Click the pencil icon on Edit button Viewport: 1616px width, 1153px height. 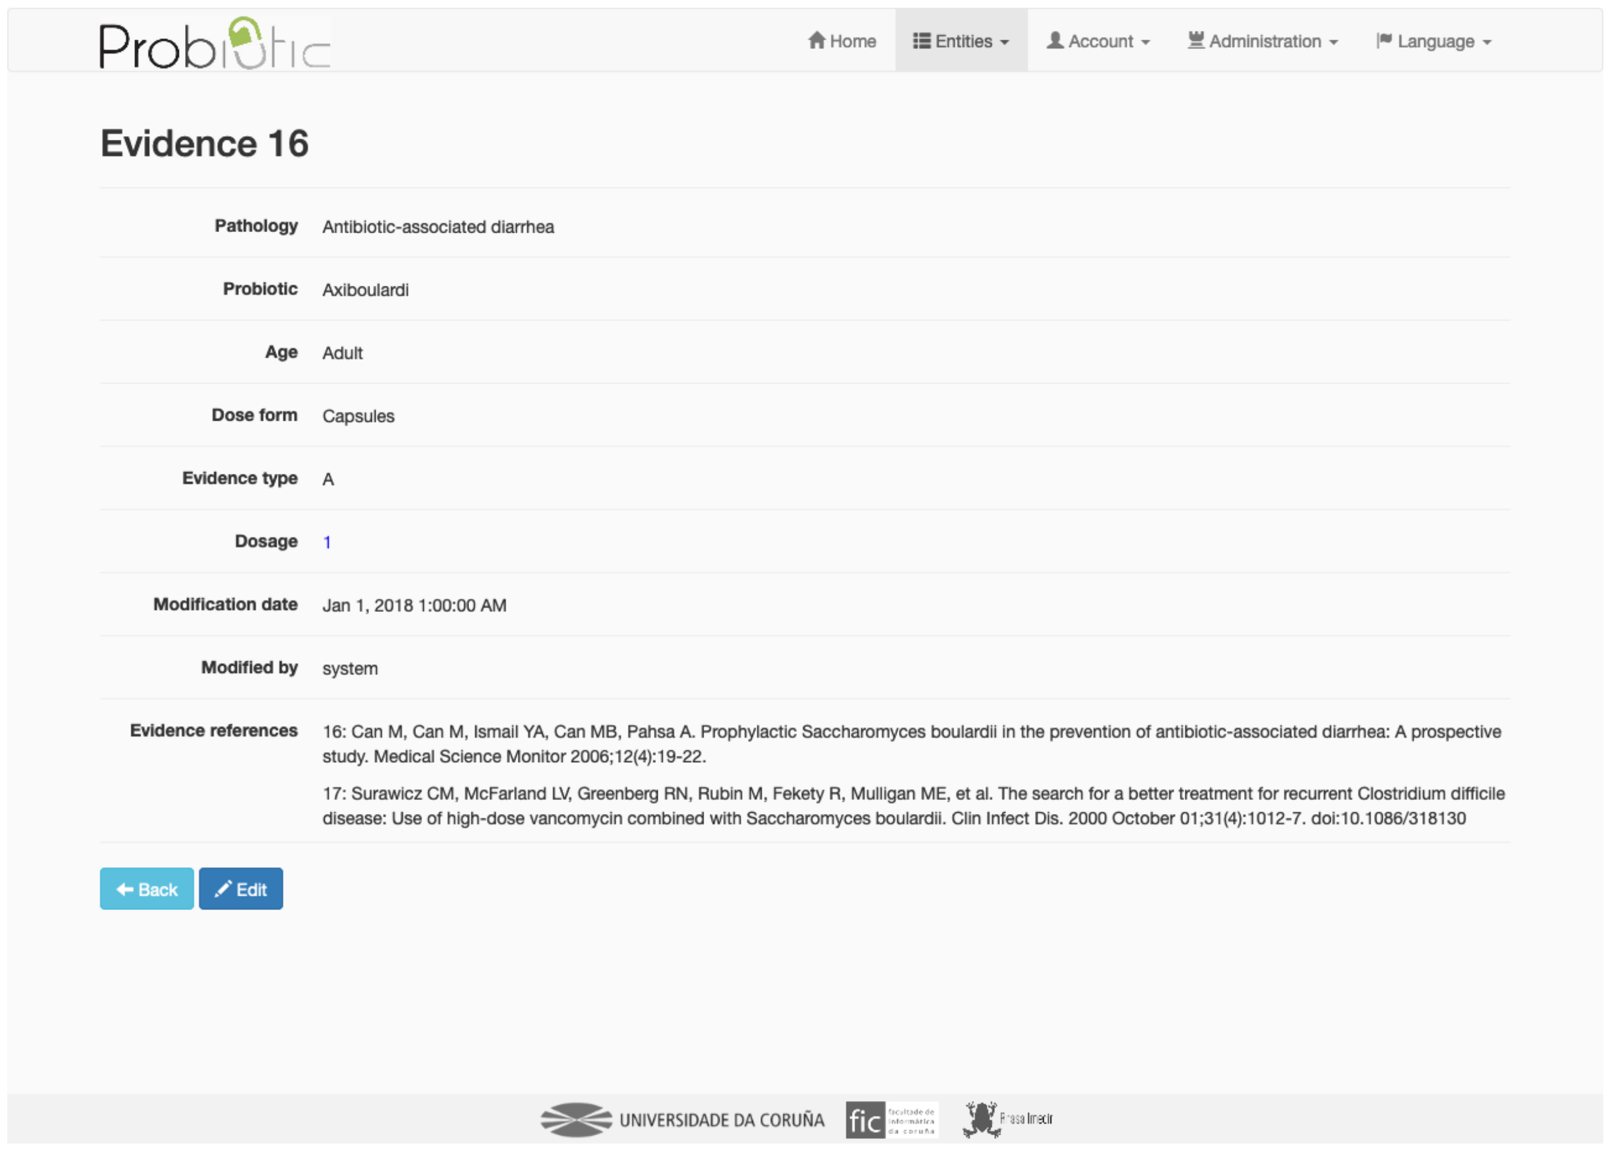coord(223,889)
